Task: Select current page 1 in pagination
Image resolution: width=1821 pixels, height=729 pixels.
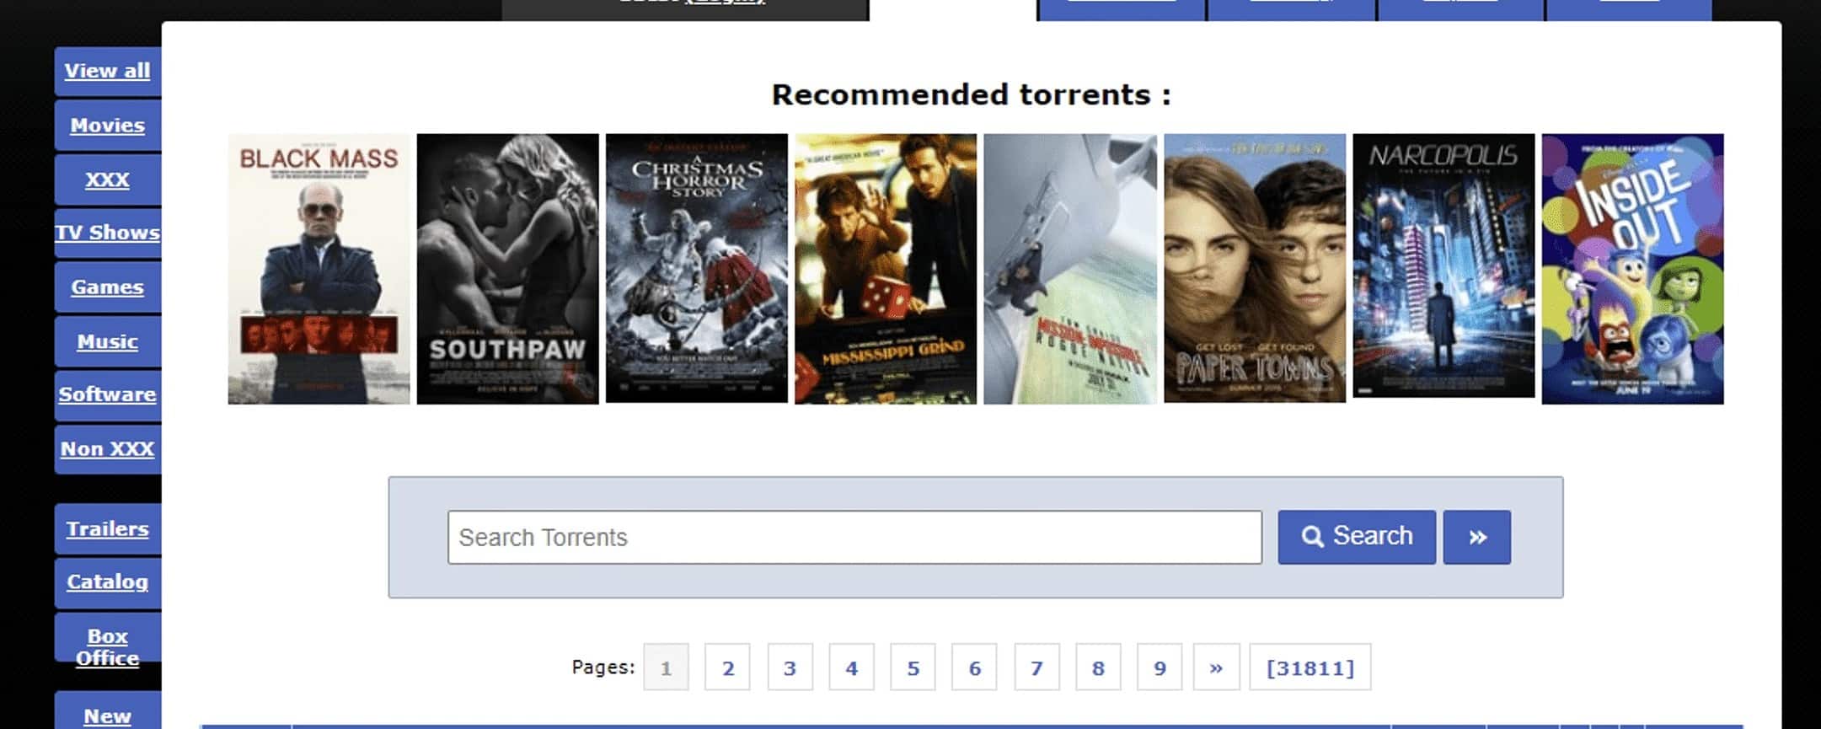Action: point(666,667)
